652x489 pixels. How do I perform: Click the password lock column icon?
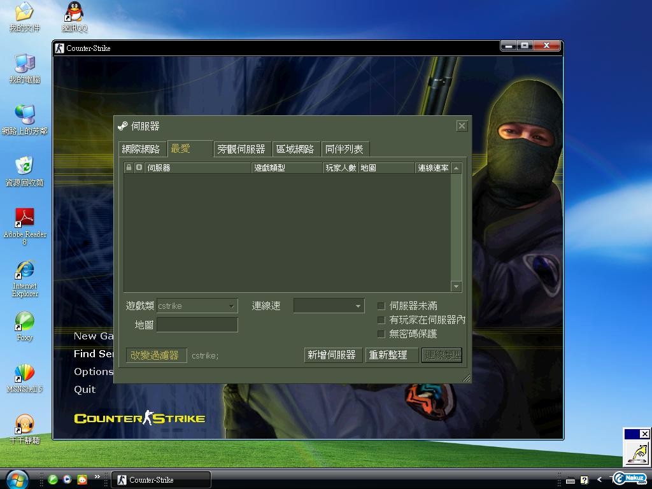click(x=129, y=167)
